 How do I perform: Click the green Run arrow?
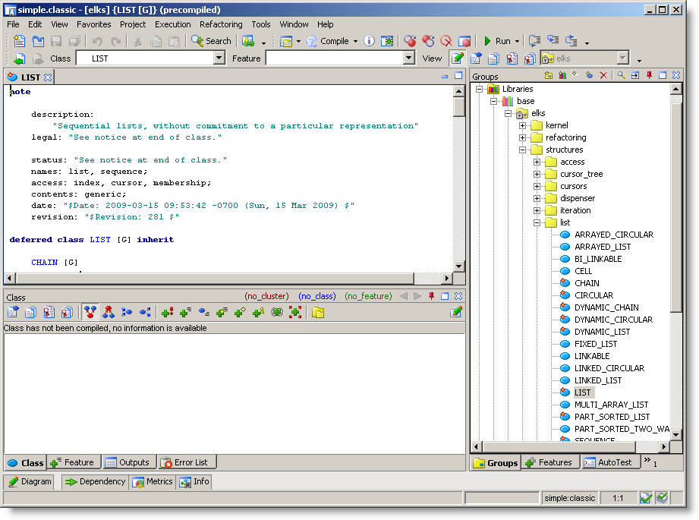pos(488,41)
